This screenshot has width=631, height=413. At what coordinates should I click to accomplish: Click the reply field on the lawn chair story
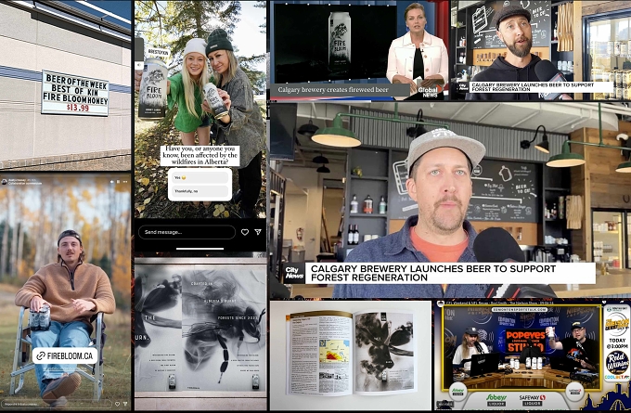pos(57,404)
